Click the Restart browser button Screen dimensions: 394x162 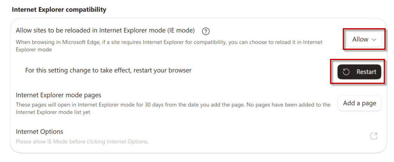pyautogui.click(x=359, y=72)
